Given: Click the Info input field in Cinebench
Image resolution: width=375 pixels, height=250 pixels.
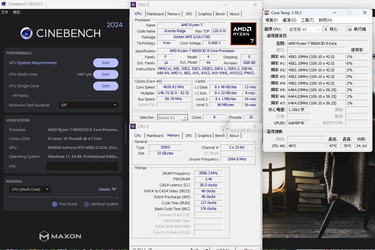Looking at the screenshot, I should (82, 166).
